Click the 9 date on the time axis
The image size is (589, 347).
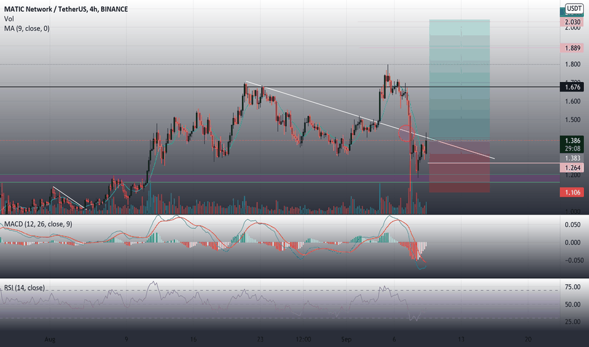point(126,339)
